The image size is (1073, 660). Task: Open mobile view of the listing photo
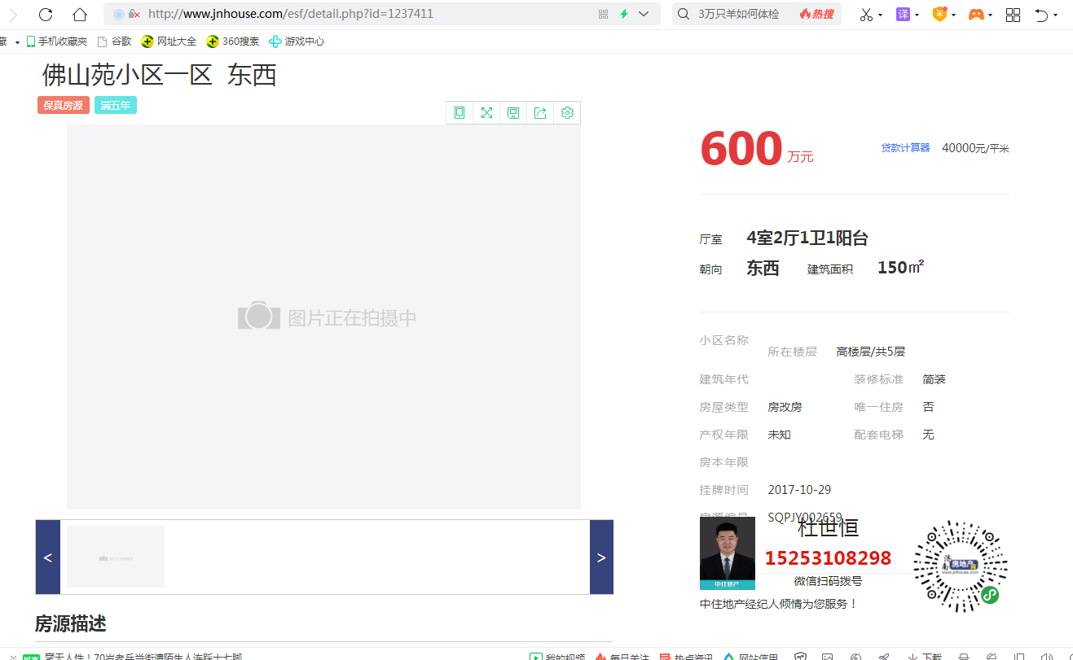point(459,112)
